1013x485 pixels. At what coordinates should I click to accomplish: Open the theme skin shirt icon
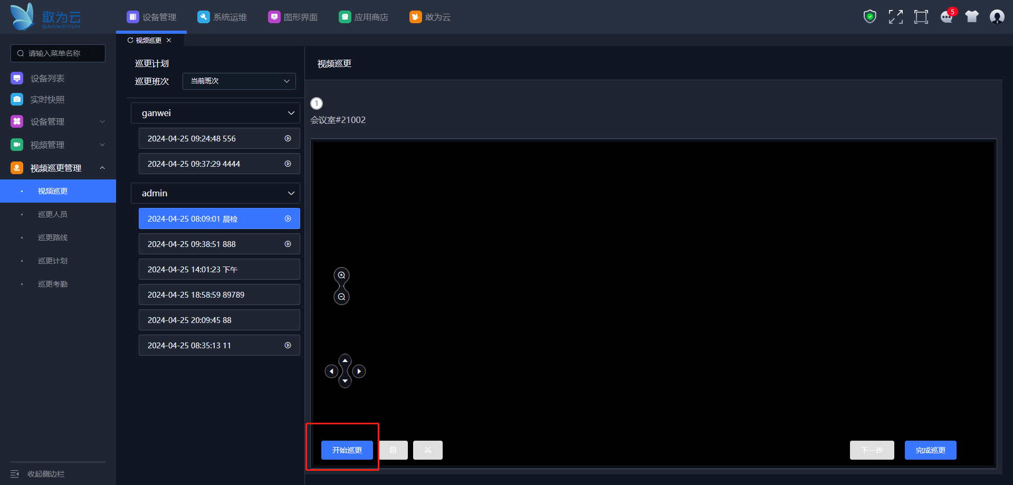[x=972, y=17]
